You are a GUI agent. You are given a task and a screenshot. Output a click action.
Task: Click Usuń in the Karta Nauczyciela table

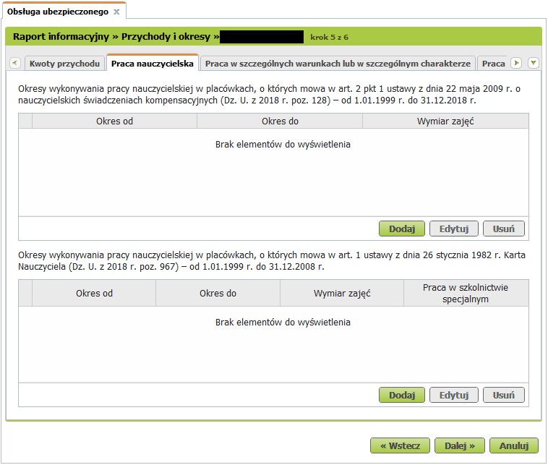504,395
